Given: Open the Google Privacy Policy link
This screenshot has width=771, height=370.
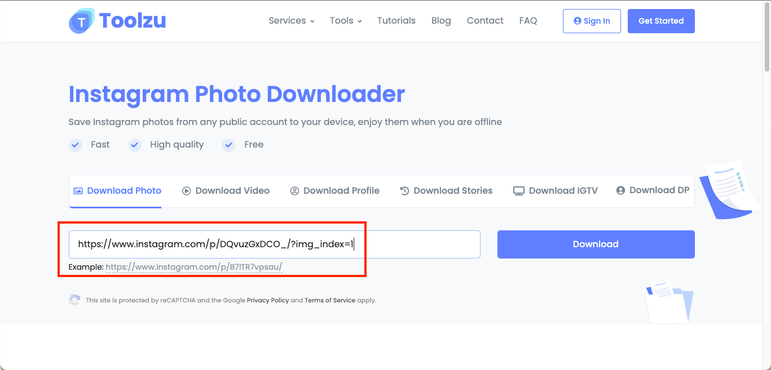Looking at the screenshot, I should tap(268, 301).
